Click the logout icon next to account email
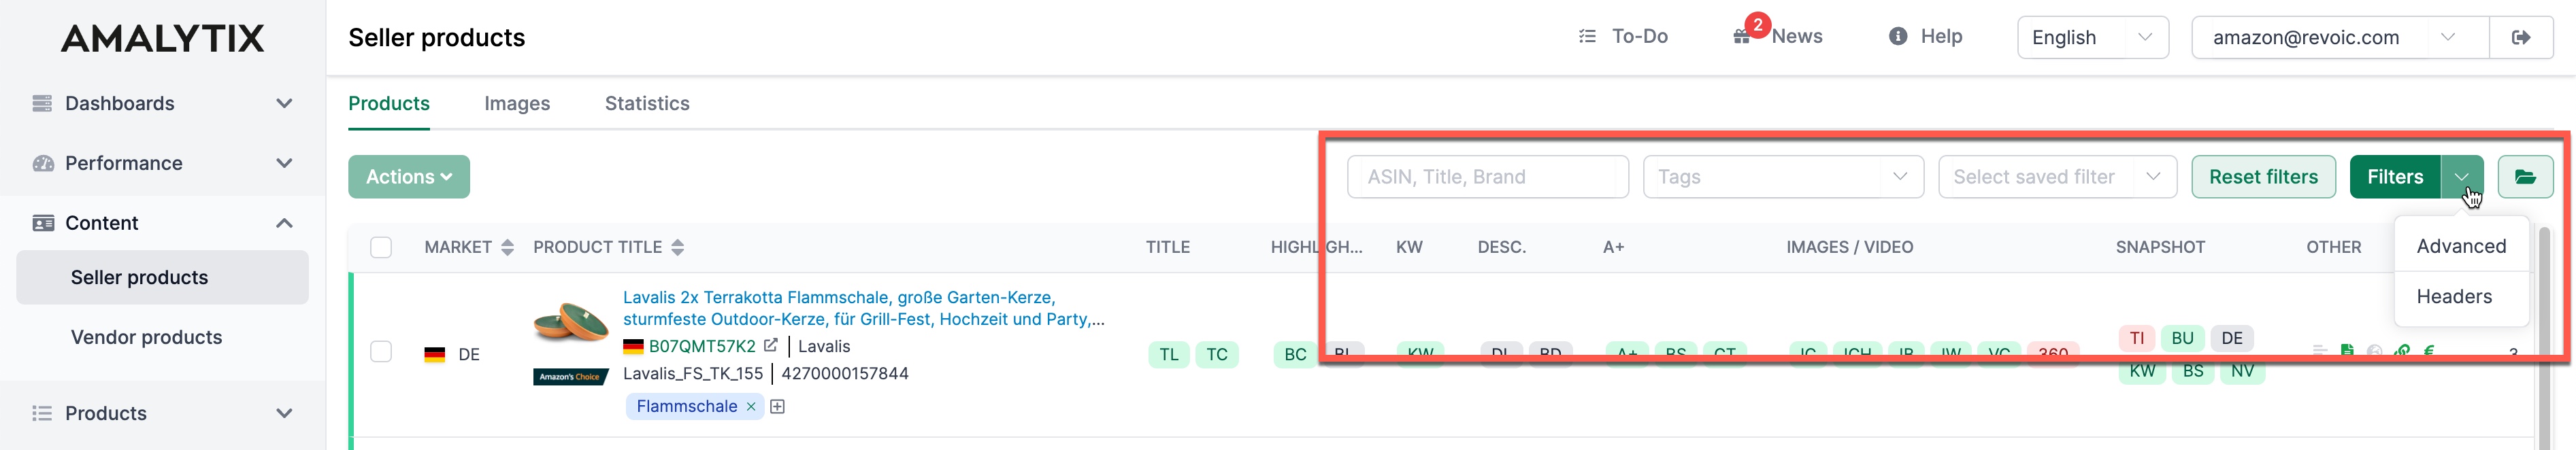 click(x=2520, y=37)
